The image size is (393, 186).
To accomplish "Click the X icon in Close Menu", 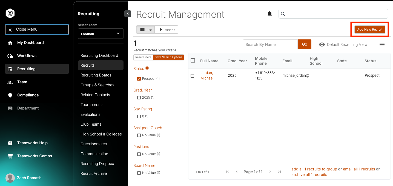I will 10,30.
